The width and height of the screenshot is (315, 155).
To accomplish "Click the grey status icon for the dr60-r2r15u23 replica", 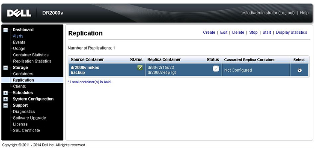I will click(216, 69).
